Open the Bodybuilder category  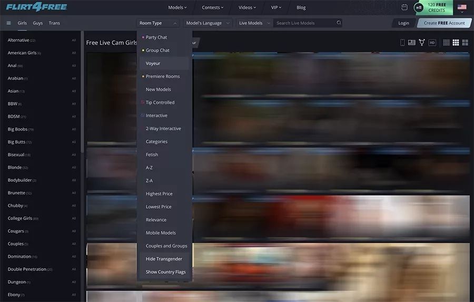pos(22,180)
